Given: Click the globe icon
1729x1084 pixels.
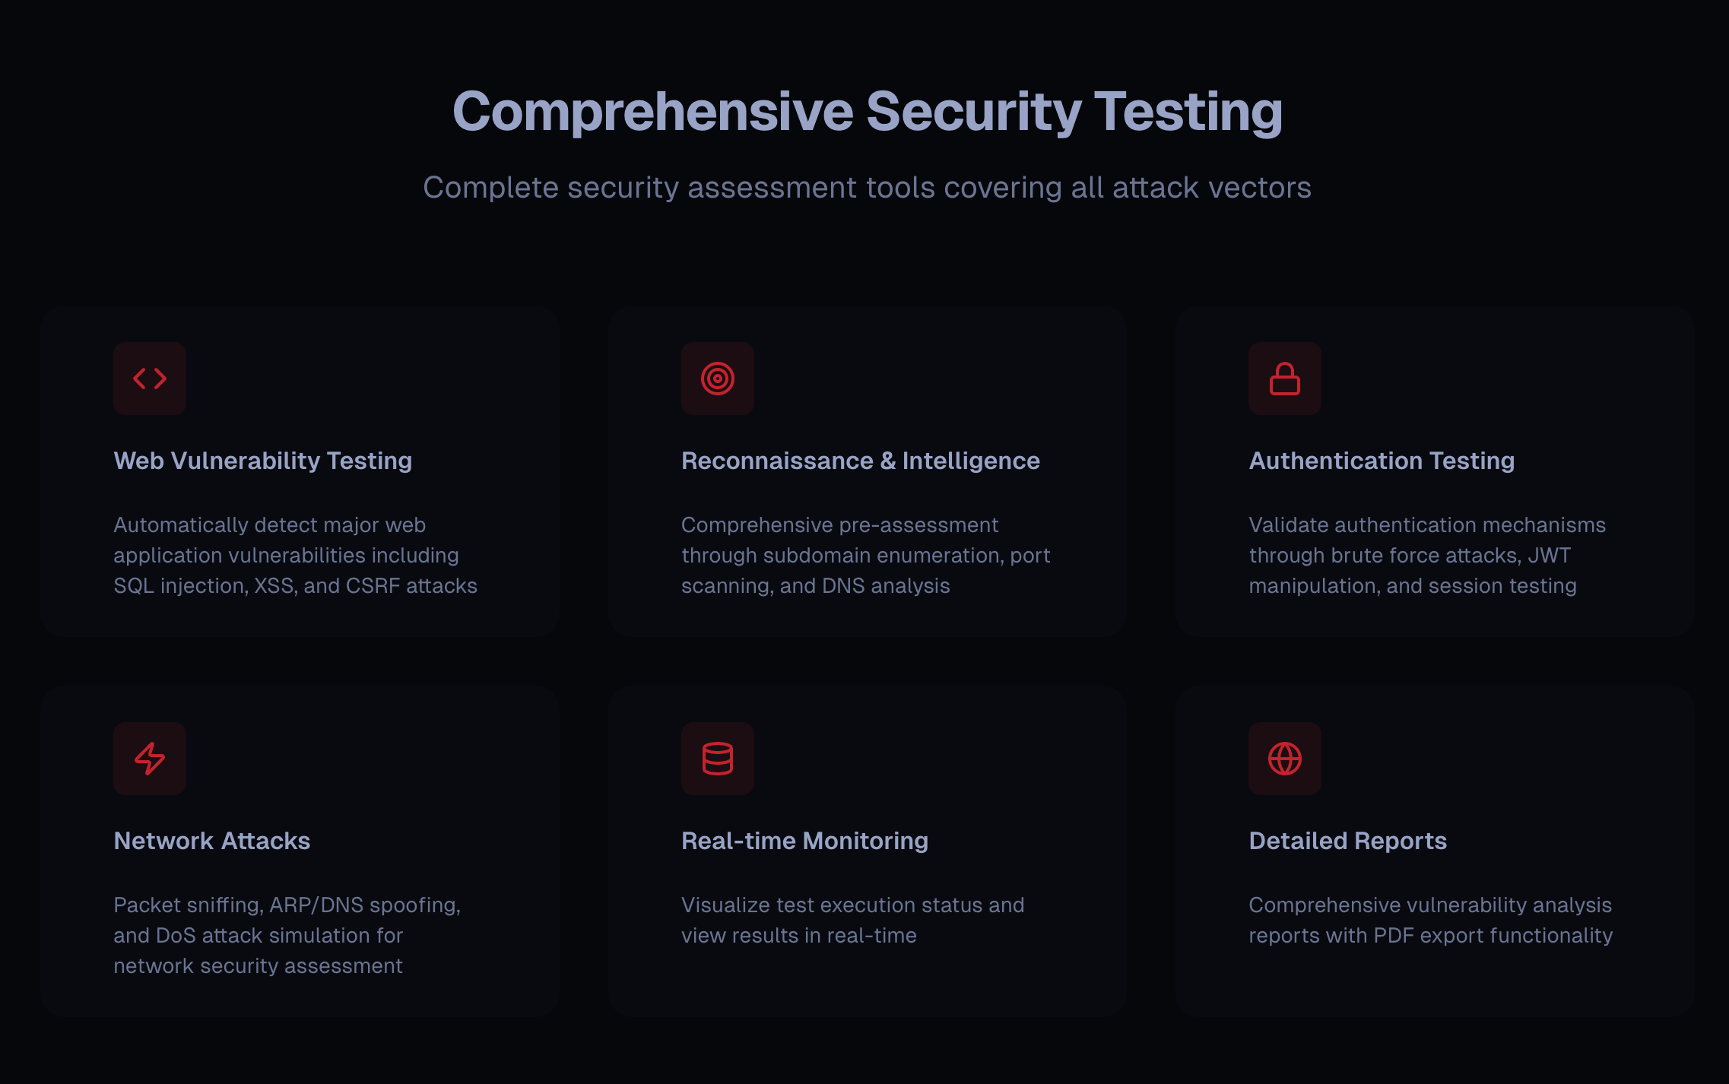Looking at the screenshot, I should [1285, 759].
